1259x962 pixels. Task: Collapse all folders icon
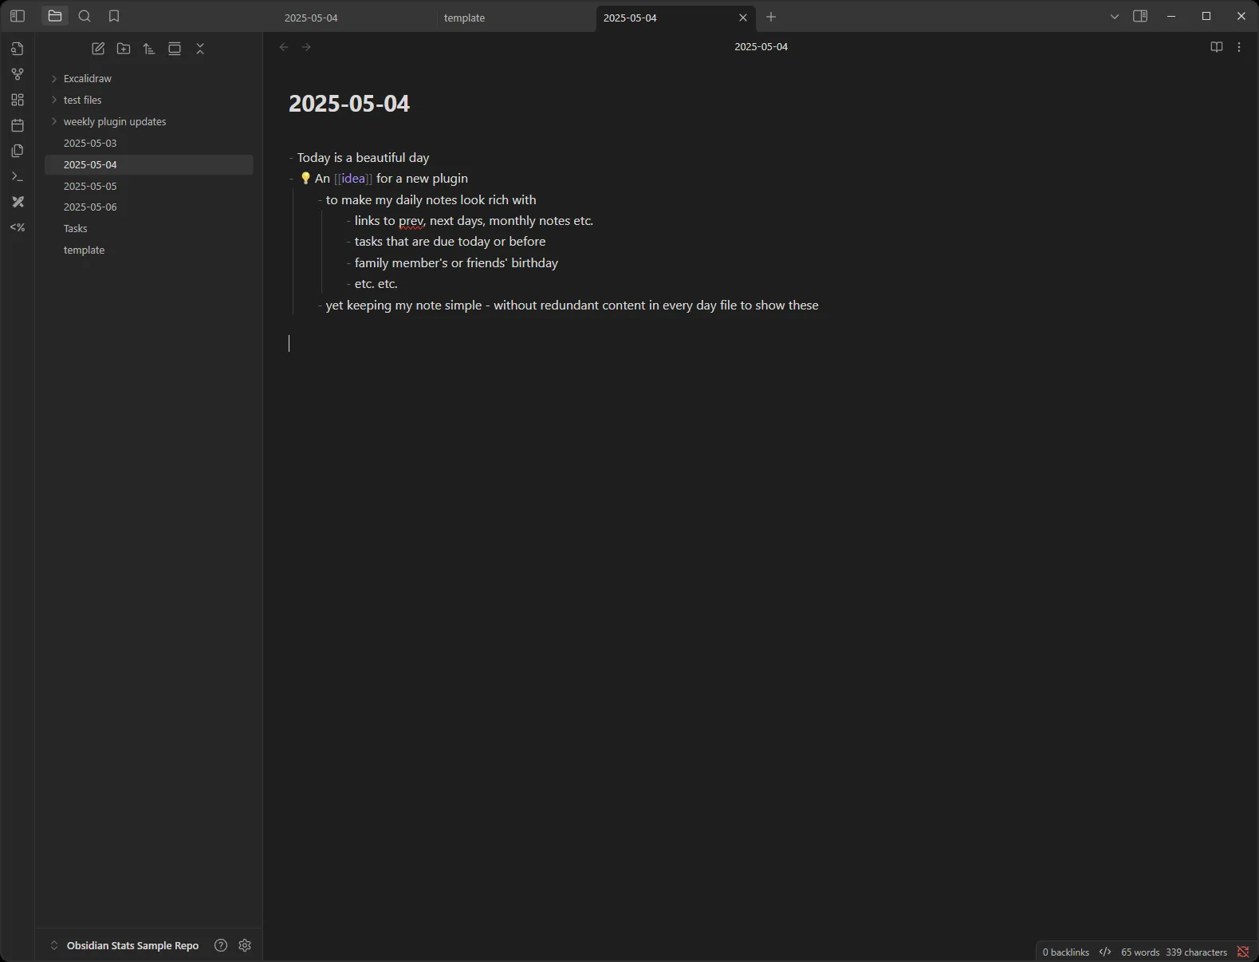(x=200, y=49)
